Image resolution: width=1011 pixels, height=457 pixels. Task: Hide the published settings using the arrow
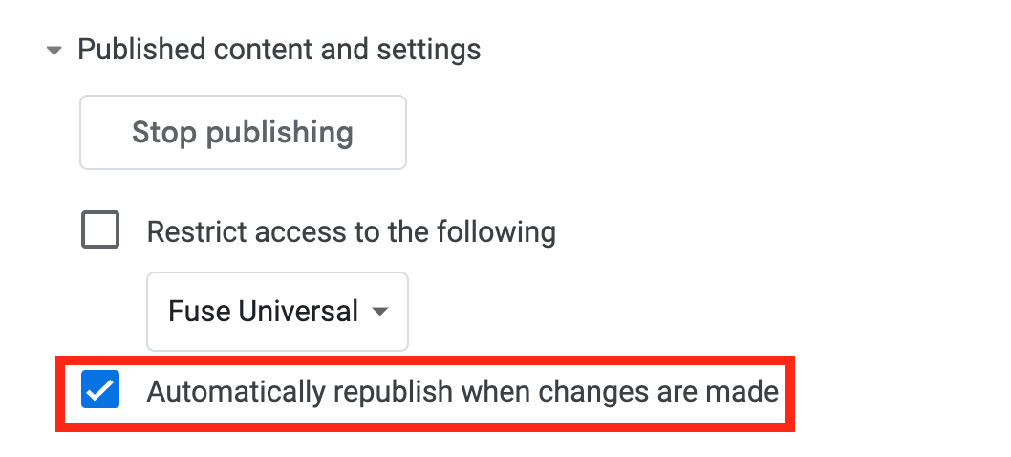coord(54,50)
